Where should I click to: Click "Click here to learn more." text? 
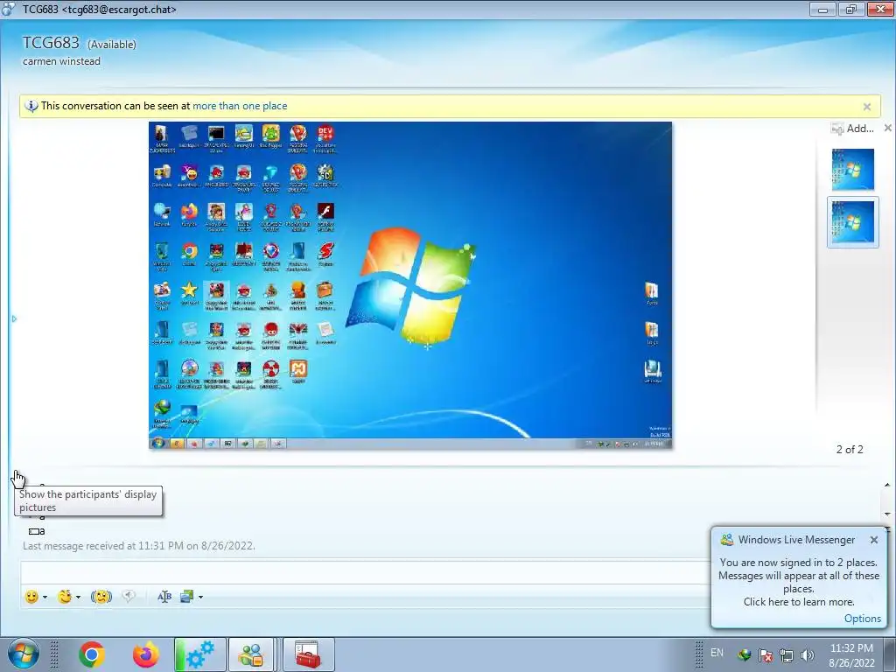(799, 602)
